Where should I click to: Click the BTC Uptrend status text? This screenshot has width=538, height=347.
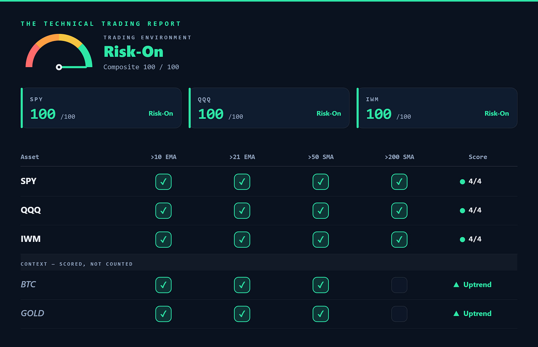tap(477, 284)
